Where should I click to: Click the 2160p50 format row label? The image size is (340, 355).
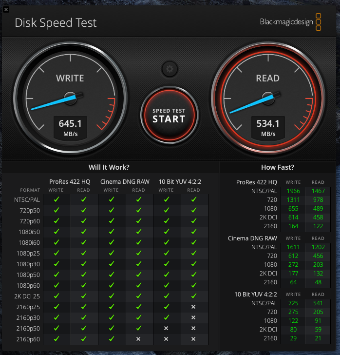(x=28, y=329)
